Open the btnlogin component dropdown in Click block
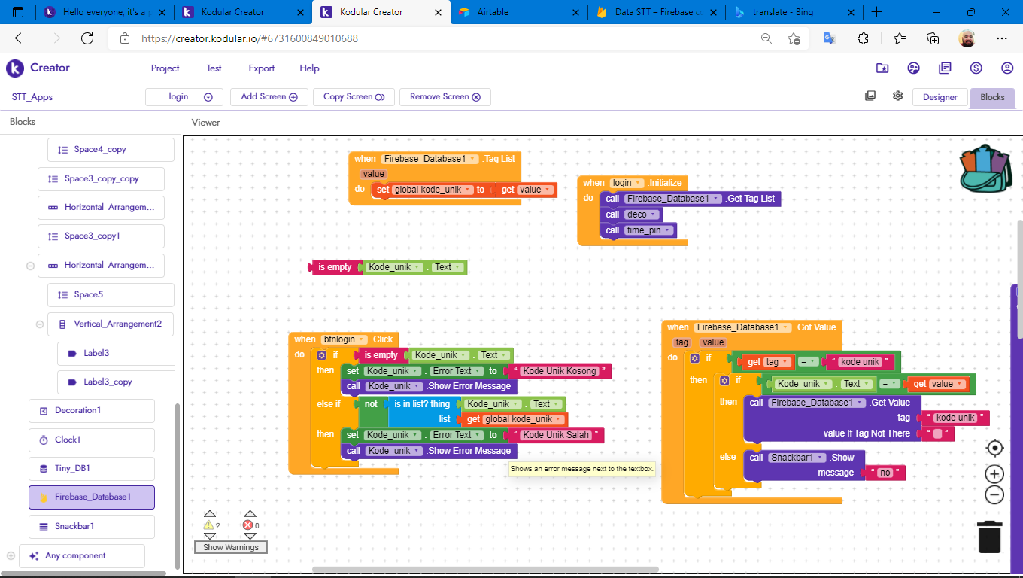1023x578 pixels. 345,339
